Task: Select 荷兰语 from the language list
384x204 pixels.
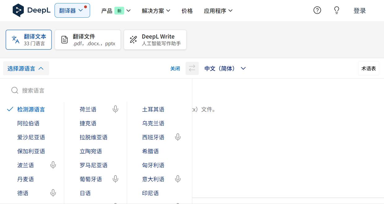Action: 88,109
